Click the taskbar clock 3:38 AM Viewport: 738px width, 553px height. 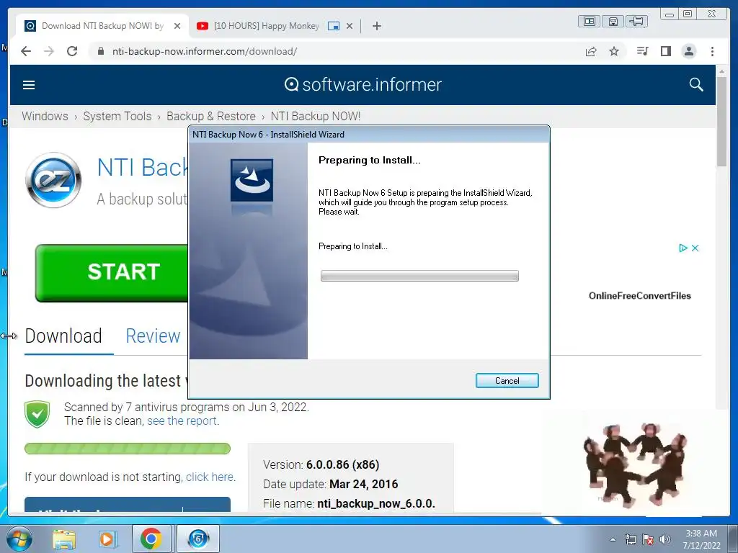[701, 534]
